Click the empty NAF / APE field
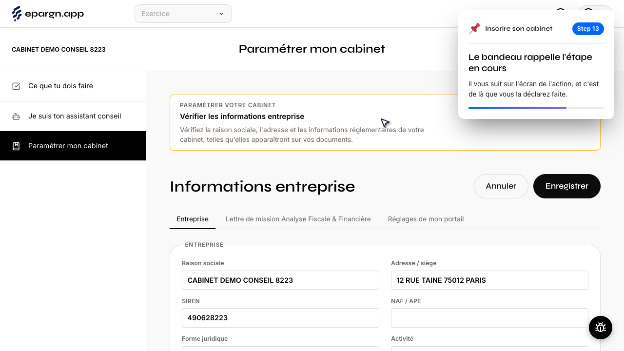The height and width of the screenshot is (351, 624). coord(489,318)
